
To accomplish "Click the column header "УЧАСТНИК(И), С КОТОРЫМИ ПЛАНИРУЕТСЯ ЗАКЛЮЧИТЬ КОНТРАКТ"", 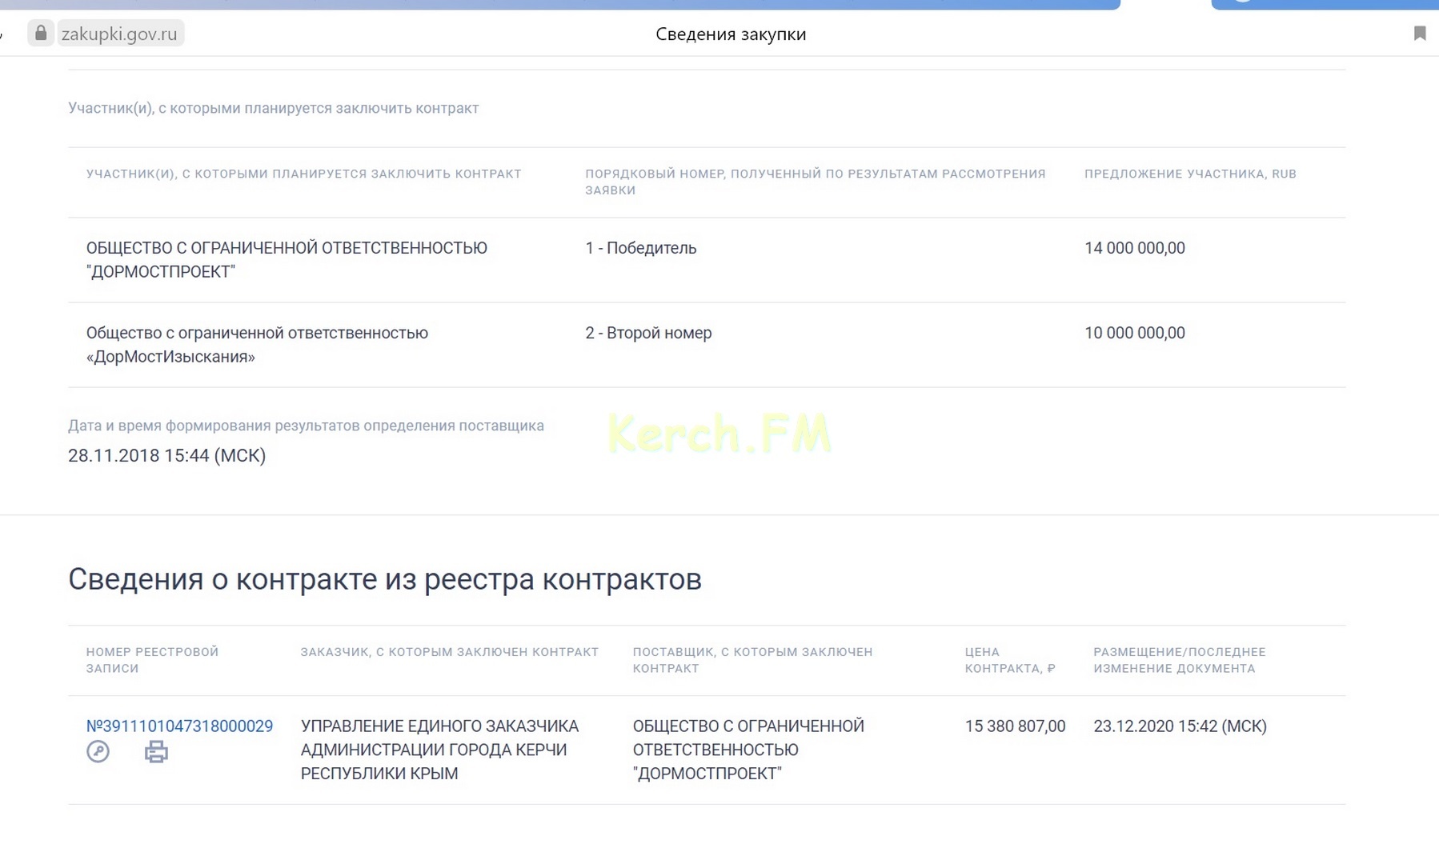I will 304,174.
